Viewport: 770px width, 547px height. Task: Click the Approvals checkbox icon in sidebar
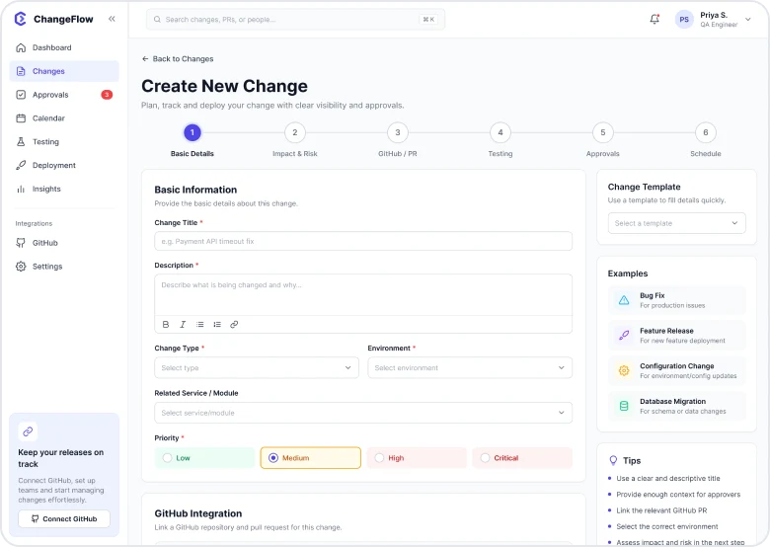pos(21,95)
